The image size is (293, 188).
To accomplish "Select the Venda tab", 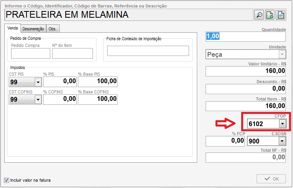I will (13, 28).
